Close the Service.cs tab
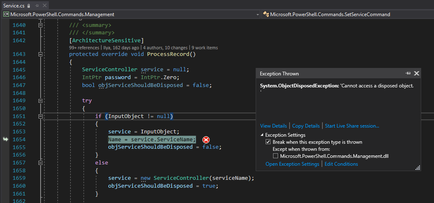Screen dimensions: 434x203 pyautogui.click(x=45, y=5)
